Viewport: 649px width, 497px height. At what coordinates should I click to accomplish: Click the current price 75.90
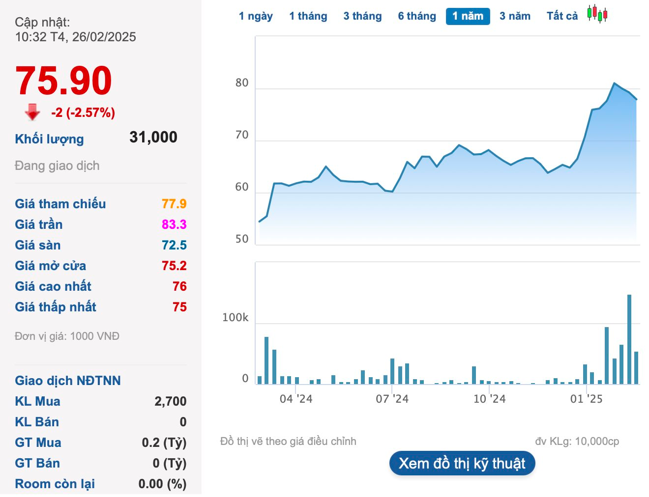click(x=64, y=81)
